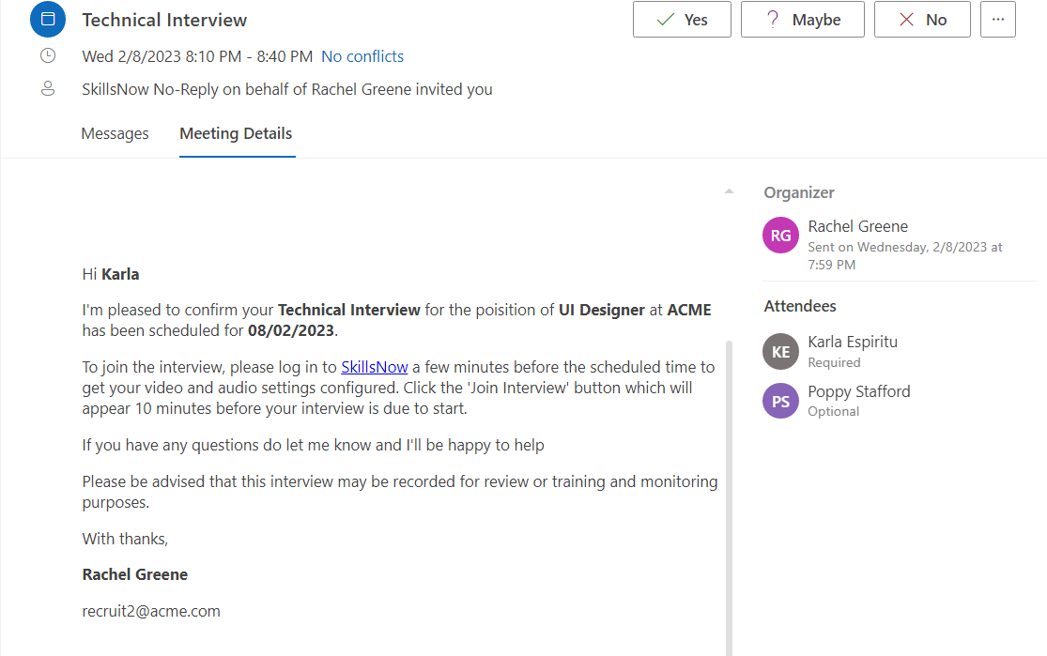This screenshot has height=656, width=1047.
Task: Click the recruit2@acme.com email address
Action: pyautogui.click(x=151, y=611)
